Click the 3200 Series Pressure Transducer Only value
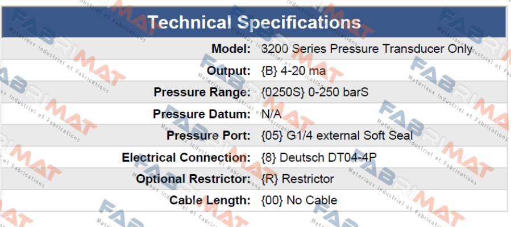 [367, 49]
